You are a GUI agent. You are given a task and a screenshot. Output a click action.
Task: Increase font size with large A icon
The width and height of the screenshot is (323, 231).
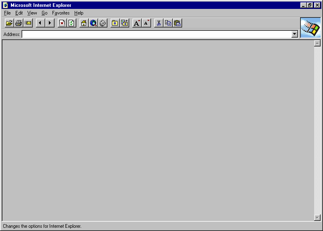coord(137,23)
